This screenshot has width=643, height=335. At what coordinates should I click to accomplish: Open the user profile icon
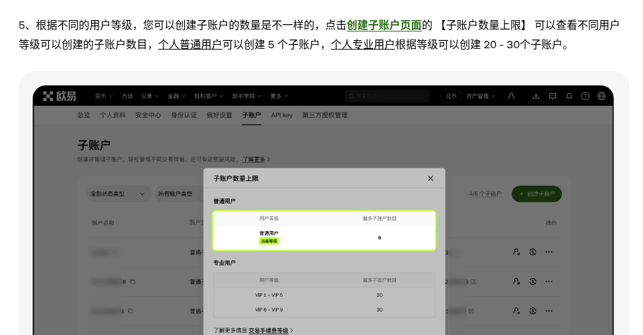511,96
